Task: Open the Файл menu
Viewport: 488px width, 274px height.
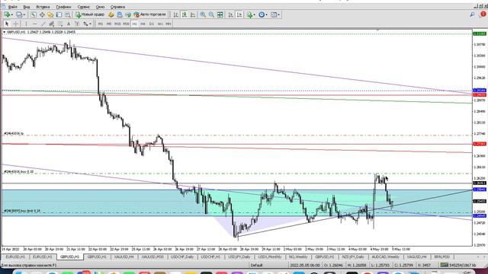Action: tap(13, 7)
